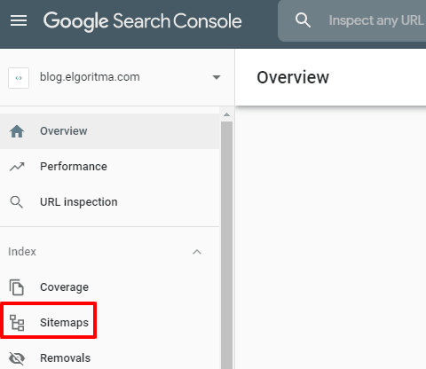Open the Removals menu item
This screenshot has height=369, width=426.
109,358
